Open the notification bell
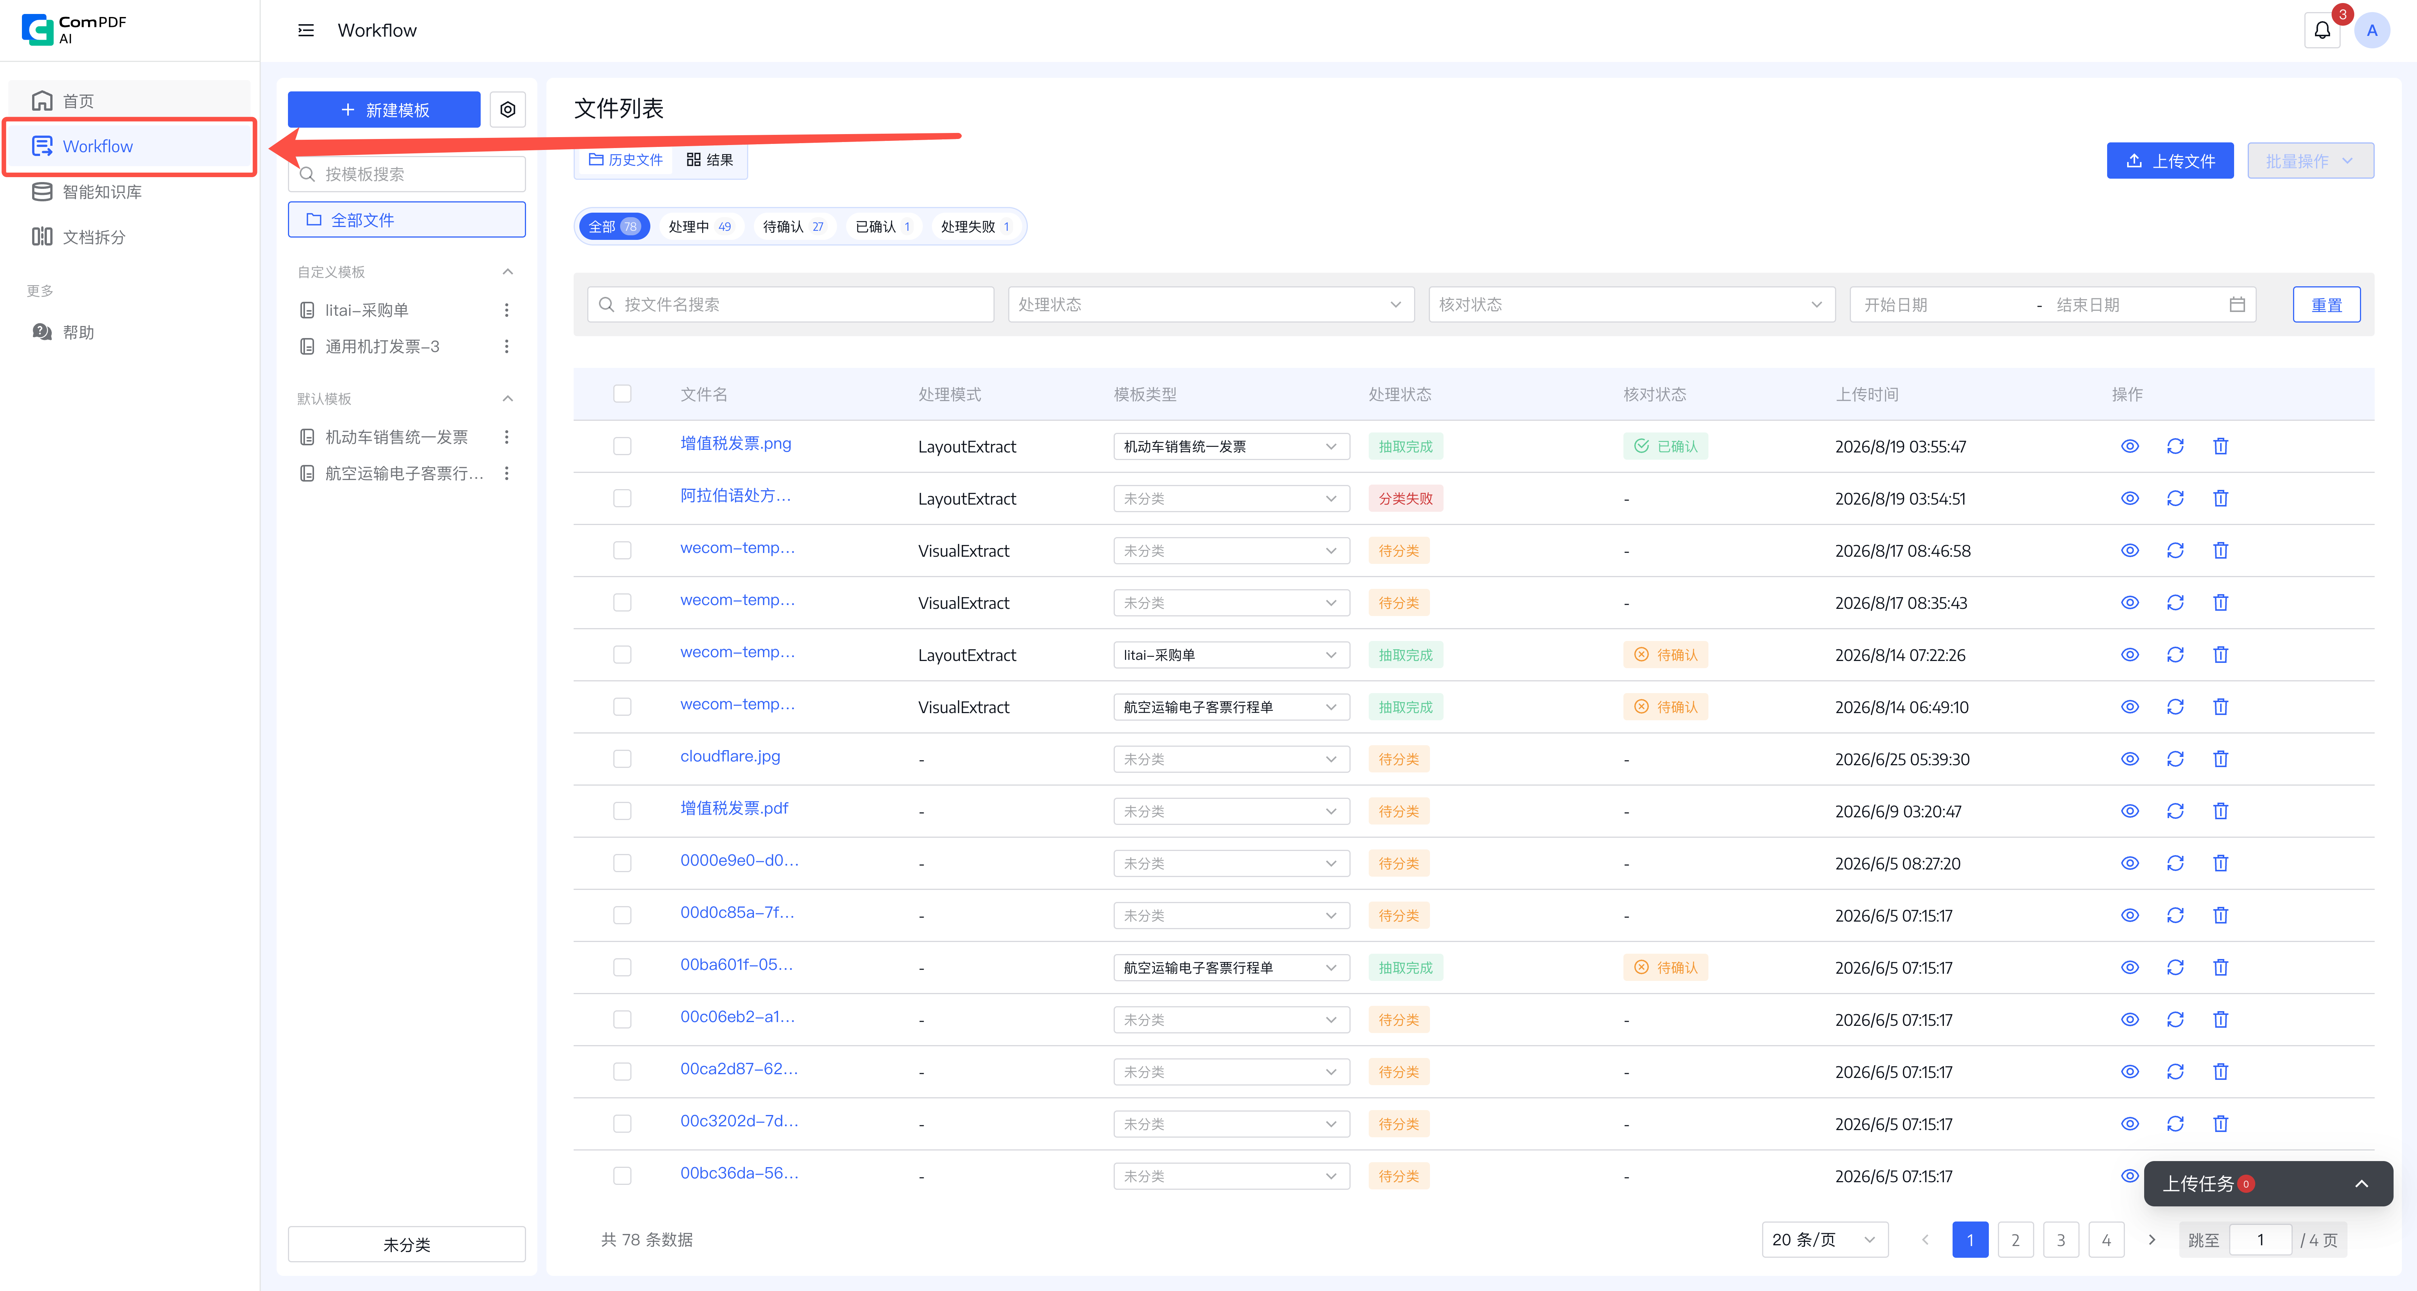The width and height of the screenshot is (2417, 1291). 2321,30
